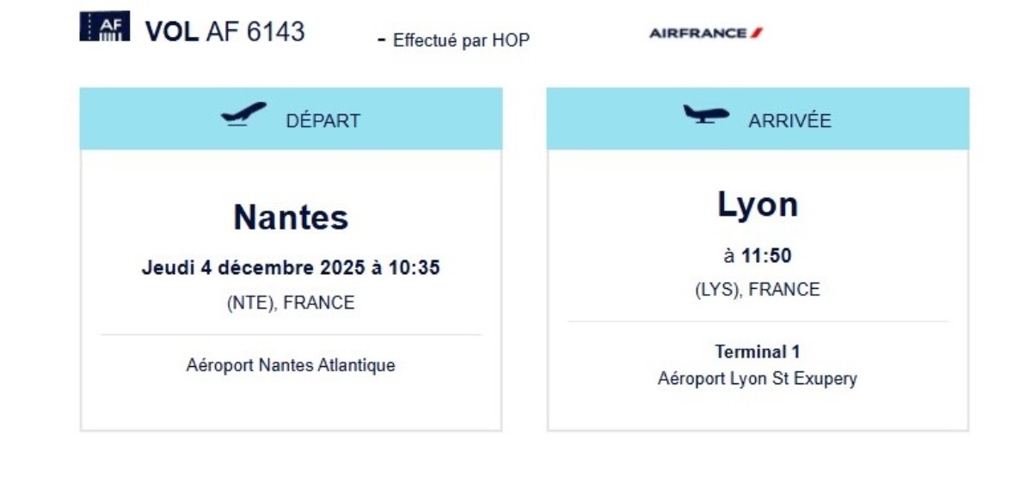Click Aéroport Lyon St Exupery text
Image resolution: width=1032 pixels, height=477 pixels.
point(758,378)
